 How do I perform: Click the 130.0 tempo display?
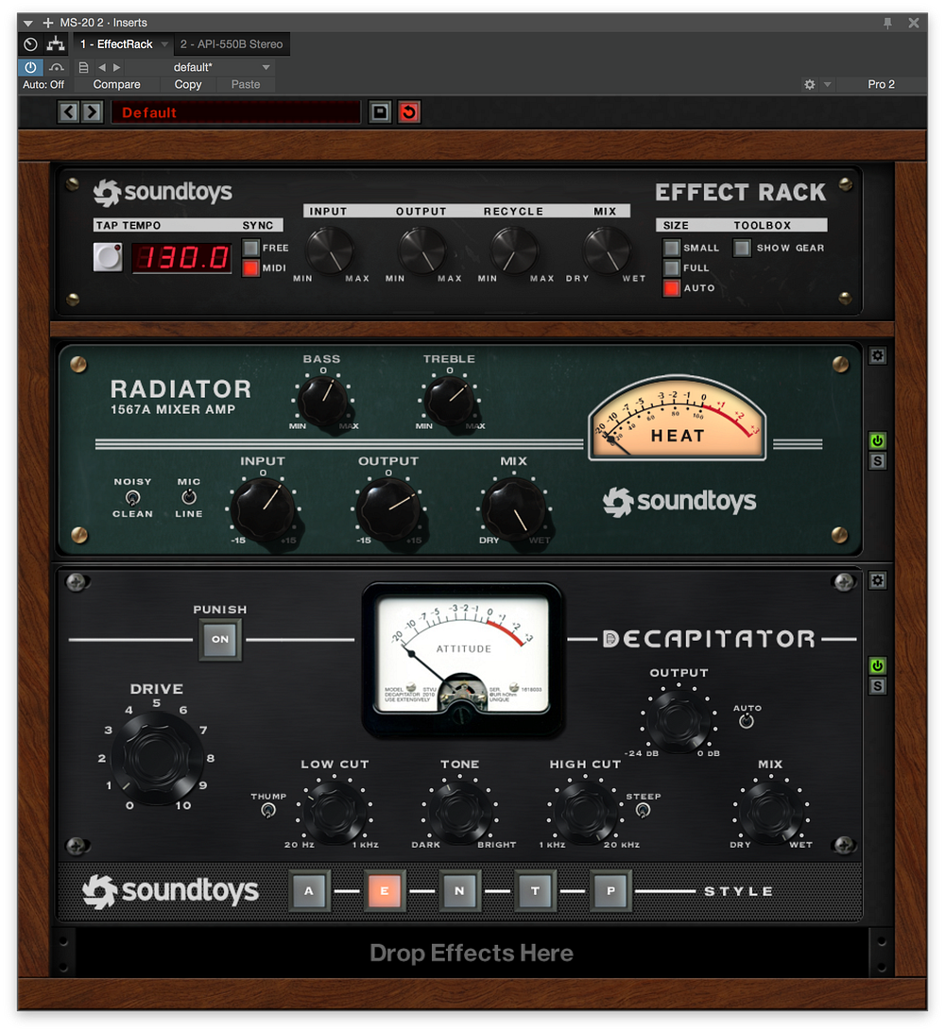click(x=181, y=257)
